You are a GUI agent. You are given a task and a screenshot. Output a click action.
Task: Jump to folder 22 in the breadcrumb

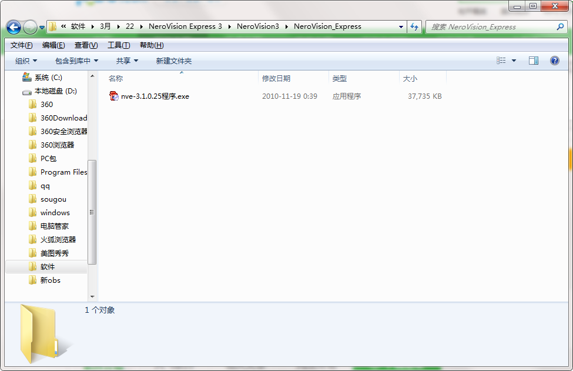click(x=130, y=26)
